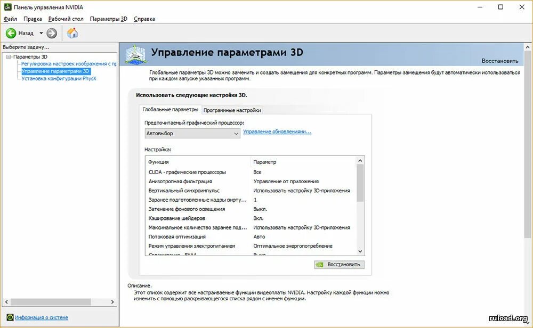Click settings list scroll down arrow
This screenshot has width=533, height=328.
click(x=360, y=251)
